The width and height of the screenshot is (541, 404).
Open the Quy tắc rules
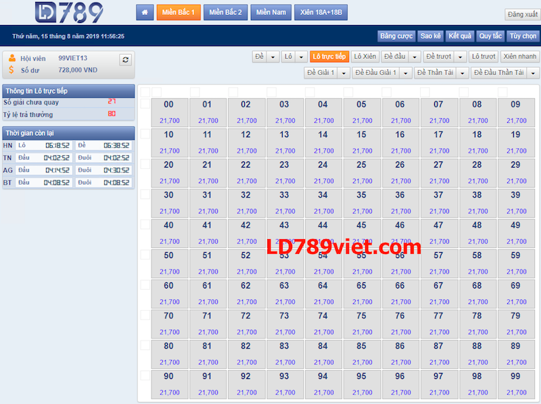[490, 36]
